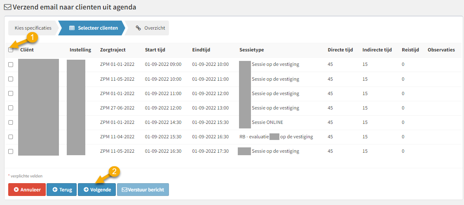Image resolution: width=464 pixels, height=205 pixels.
Task: Open the Kies specificaties step
Action: point(33,28)
